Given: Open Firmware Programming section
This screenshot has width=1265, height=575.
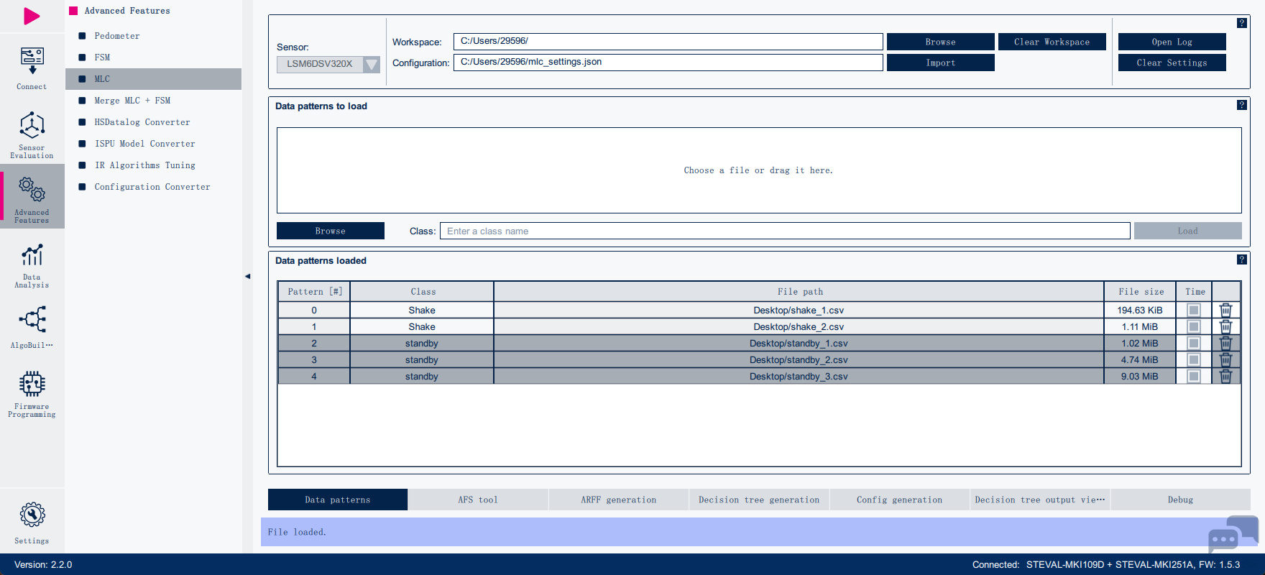Looking at the screenshot, I should click(x=32, y=393).
